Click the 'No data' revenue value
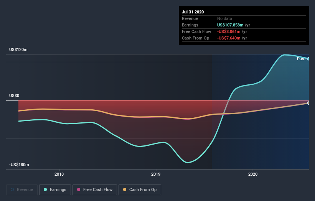This screenshot has width=315, height=201. click(x=224, y=18)
